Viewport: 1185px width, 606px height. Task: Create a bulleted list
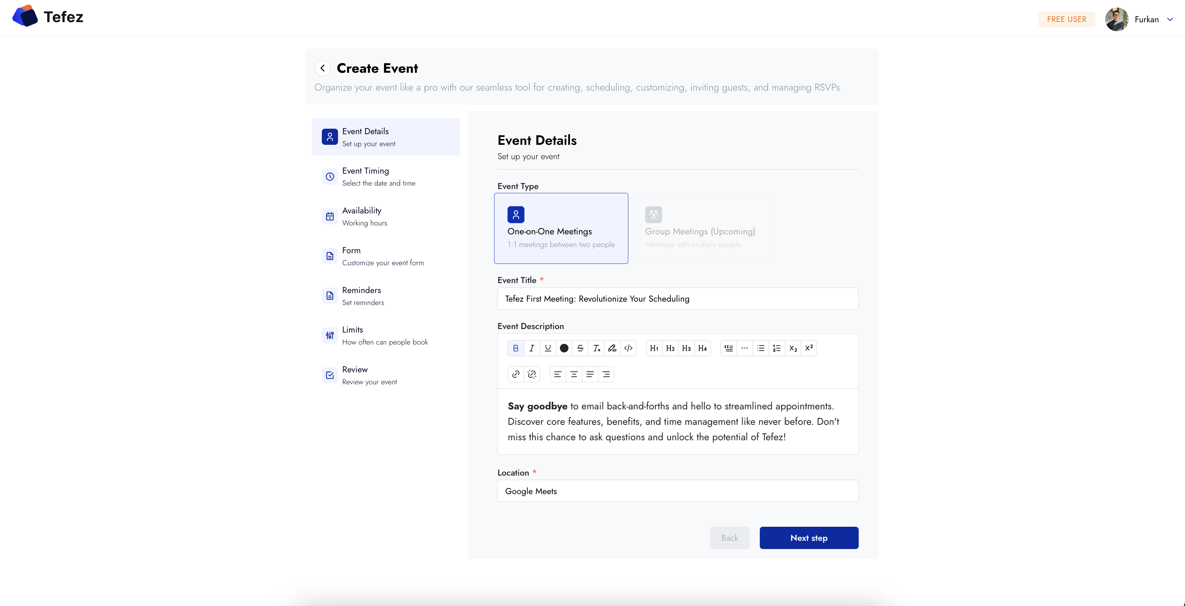click(x=761, y=348)
